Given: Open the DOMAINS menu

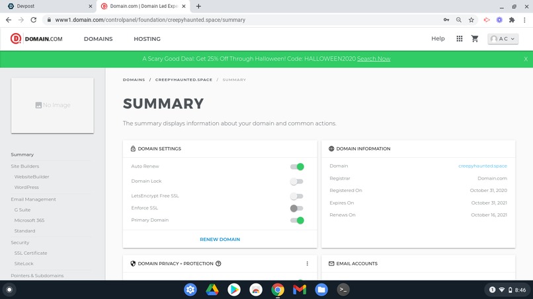Looking at the screenshot, I should click(x=99, y=39).
